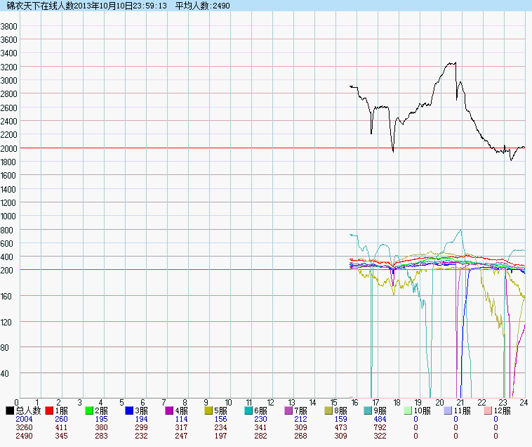Click the red 1服 legend swatch
Screen dimensions: 532x447
(x=50, y=410)
